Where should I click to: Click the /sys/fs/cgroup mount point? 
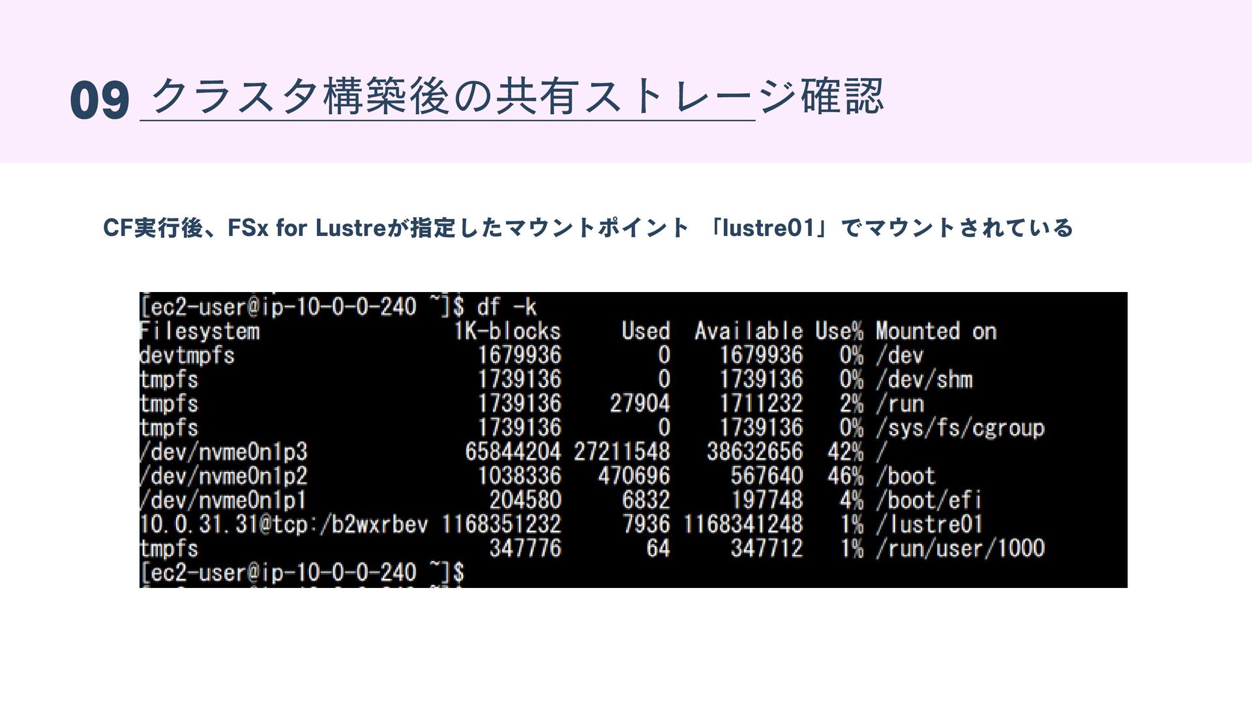960,428
